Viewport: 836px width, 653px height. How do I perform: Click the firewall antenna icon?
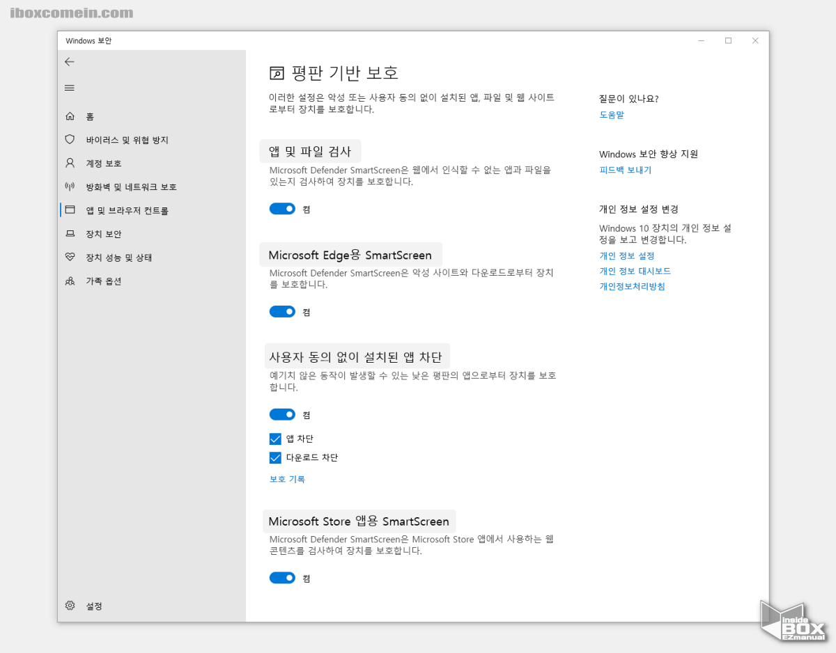pyautogui.click(x=70, y=187)
